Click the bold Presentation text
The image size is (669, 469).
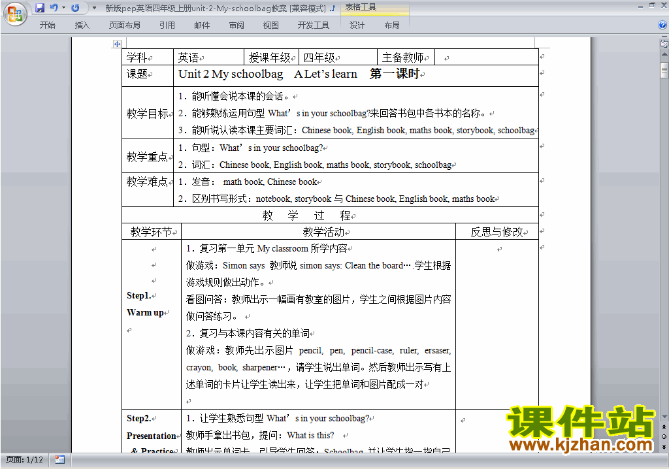[x=151, y=436]
